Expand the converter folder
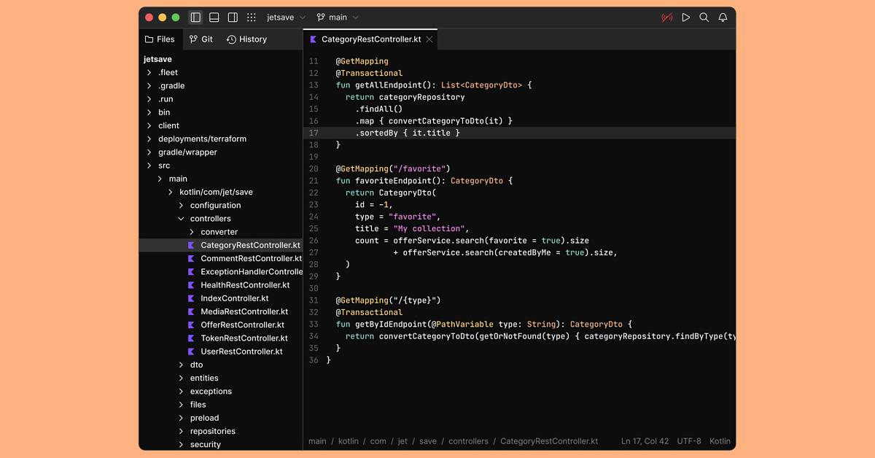The height and width of the screenshot is (458, 875). pyautogui.click(x=192, y=232)
